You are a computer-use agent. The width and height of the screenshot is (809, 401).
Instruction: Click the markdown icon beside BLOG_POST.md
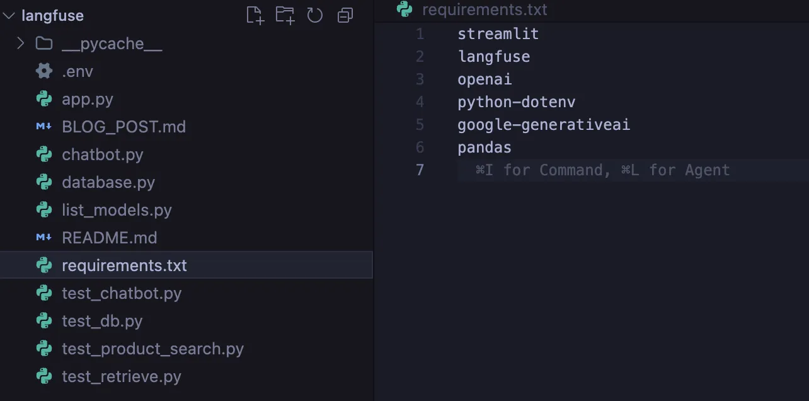click(x=44, y=127)
